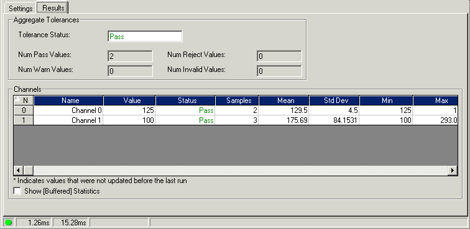Click the 15.28ms status bar entry
Image resolution: width=470 pixels, height=229 pixels.
point(71,222)
